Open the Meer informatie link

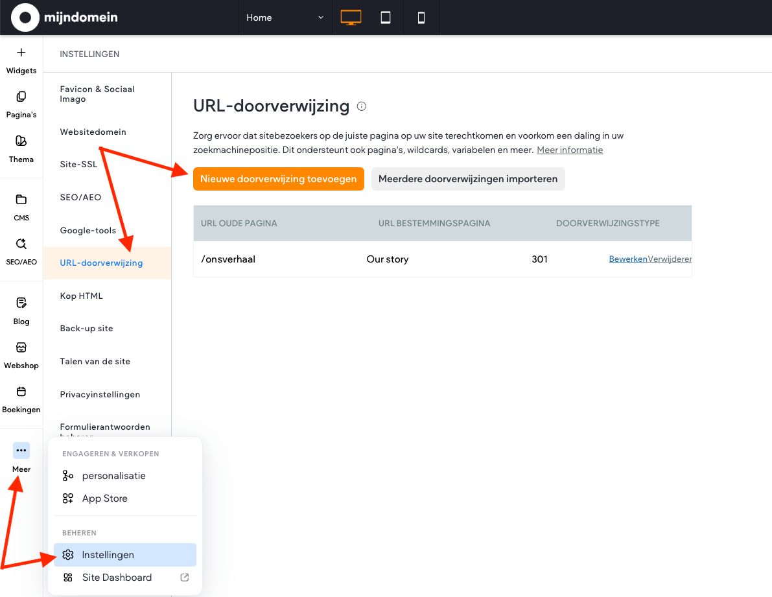[570, 150]
